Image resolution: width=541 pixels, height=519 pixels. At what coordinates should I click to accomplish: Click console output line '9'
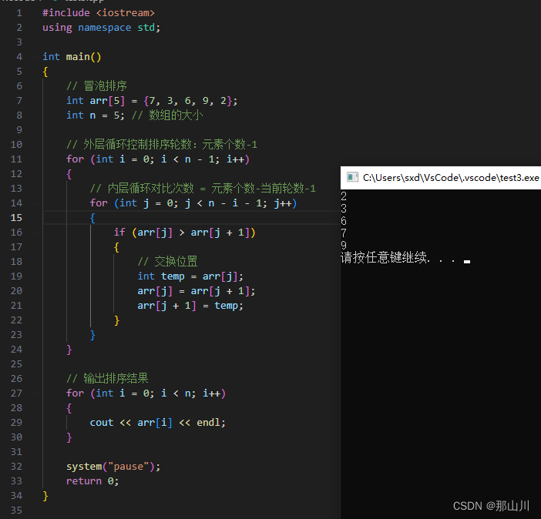(x=344, y=246)
